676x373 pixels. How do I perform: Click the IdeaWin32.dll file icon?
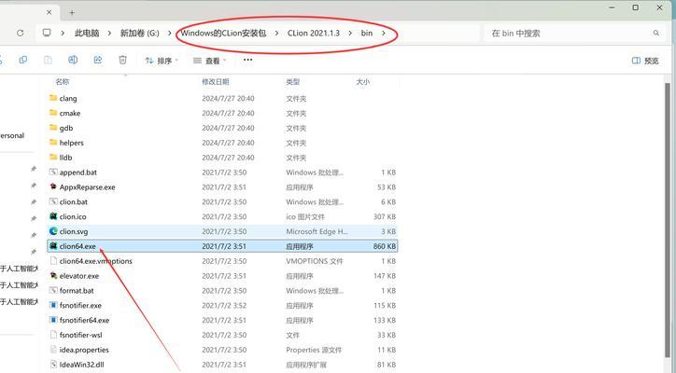pyautogui.click(x=53, y=365)
